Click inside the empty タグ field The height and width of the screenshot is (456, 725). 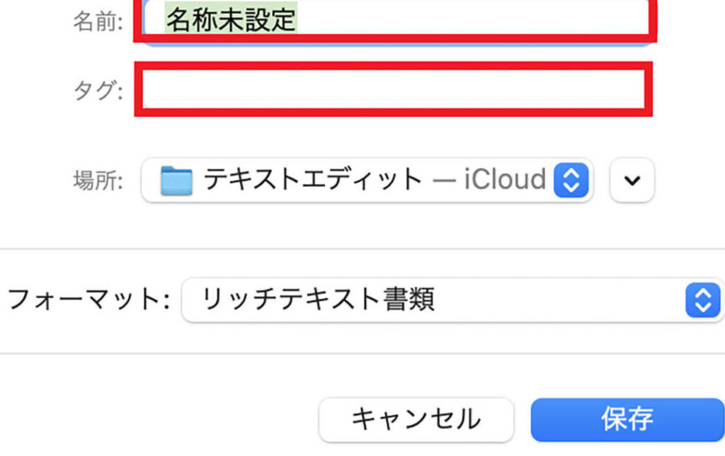point(393,89)
